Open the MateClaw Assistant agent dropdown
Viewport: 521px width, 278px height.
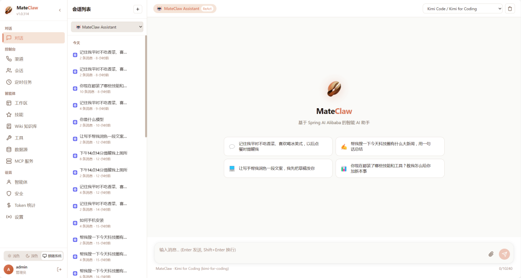pyautogui.click(x=107, y=27)
